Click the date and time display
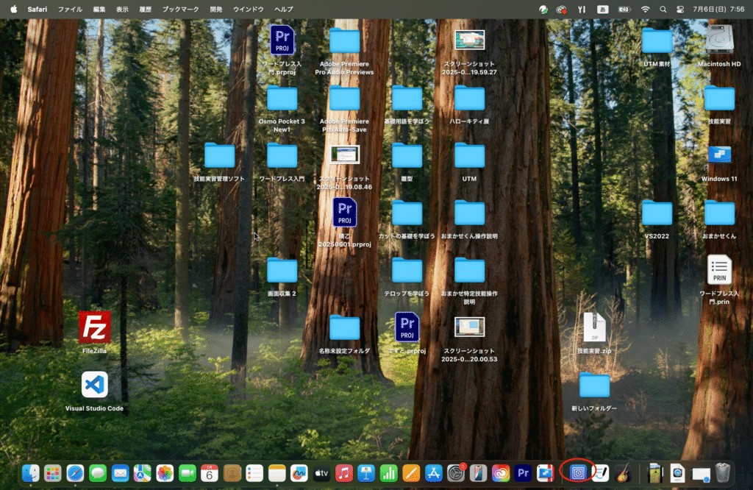This screenshot has height=490, width=753. pyautogui.click(x=718, y=10)
